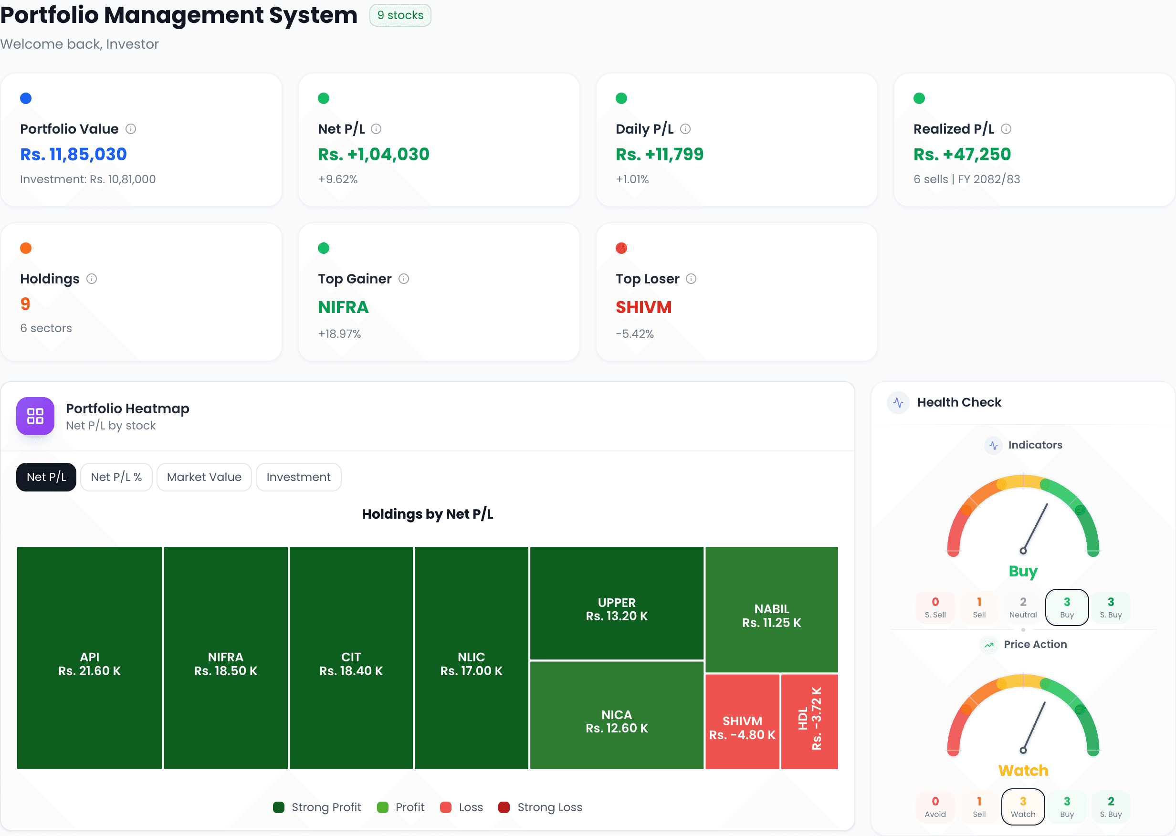Select the CIT heatmap tile

[351, 658]
